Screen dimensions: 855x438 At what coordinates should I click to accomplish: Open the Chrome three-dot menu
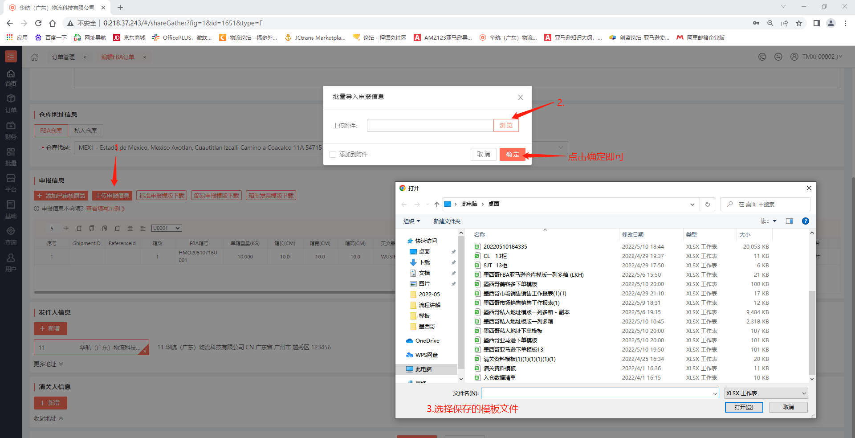(x=845, y=23)
